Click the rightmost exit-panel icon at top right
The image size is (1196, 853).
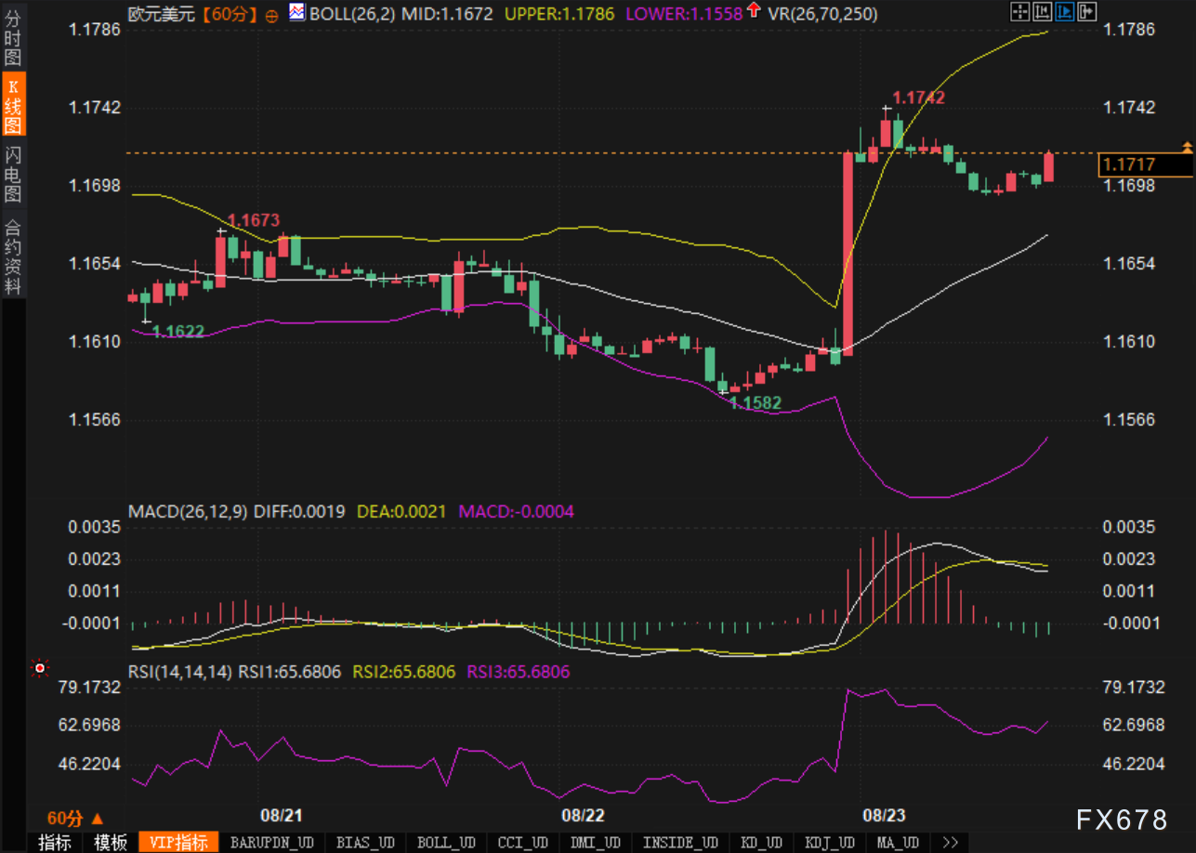(x=1087, y=12)
